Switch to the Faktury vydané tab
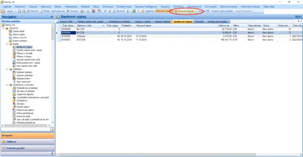Image resolution: width=303 pixels, height=157 pixels. pyautogui.click(x=143, y=22)
